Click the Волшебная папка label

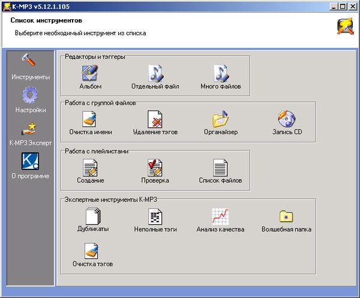287,230
